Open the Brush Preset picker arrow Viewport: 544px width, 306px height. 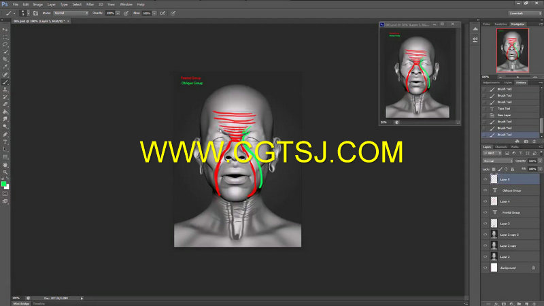28,13
